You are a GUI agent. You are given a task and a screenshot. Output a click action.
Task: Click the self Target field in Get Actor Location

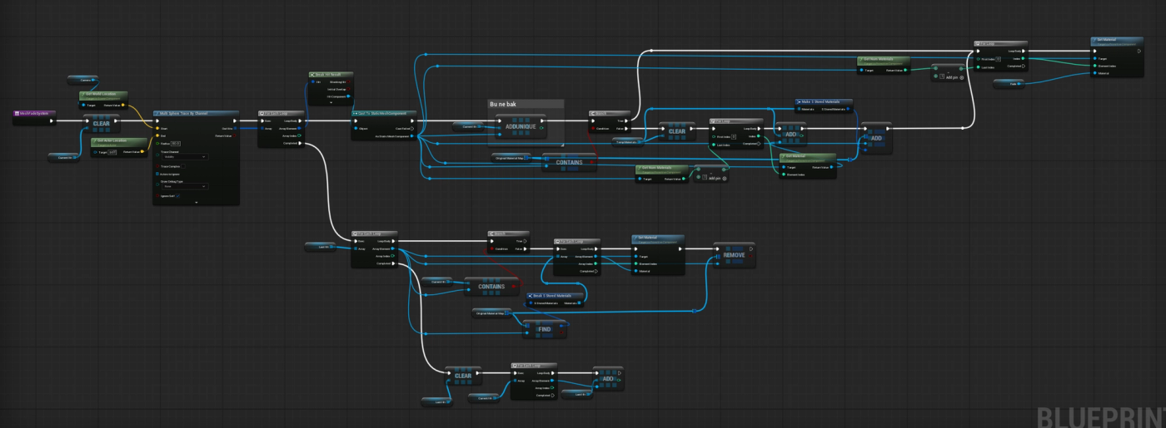112,153
